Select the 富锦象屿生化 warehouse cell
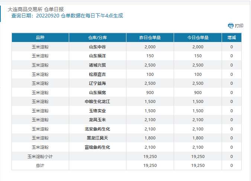This screenshot has width=251, height=181. click(97, 147)
